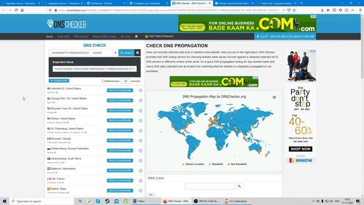
Task: Click the status circle icon for Brossard, Canada
Action: [x=140, y=141]
